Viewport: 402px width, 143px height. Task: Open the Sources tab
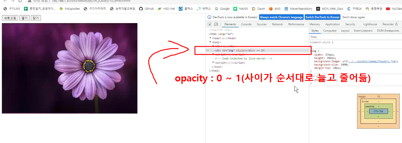tap(261, 24)
